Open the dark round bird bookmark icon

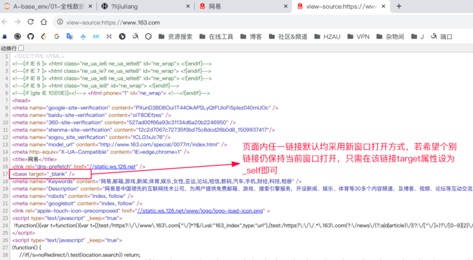(x=122, y=36)
